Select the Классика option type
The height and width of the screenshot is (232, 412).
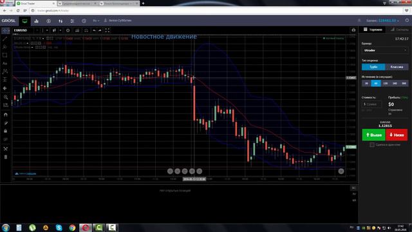point(397,67)
